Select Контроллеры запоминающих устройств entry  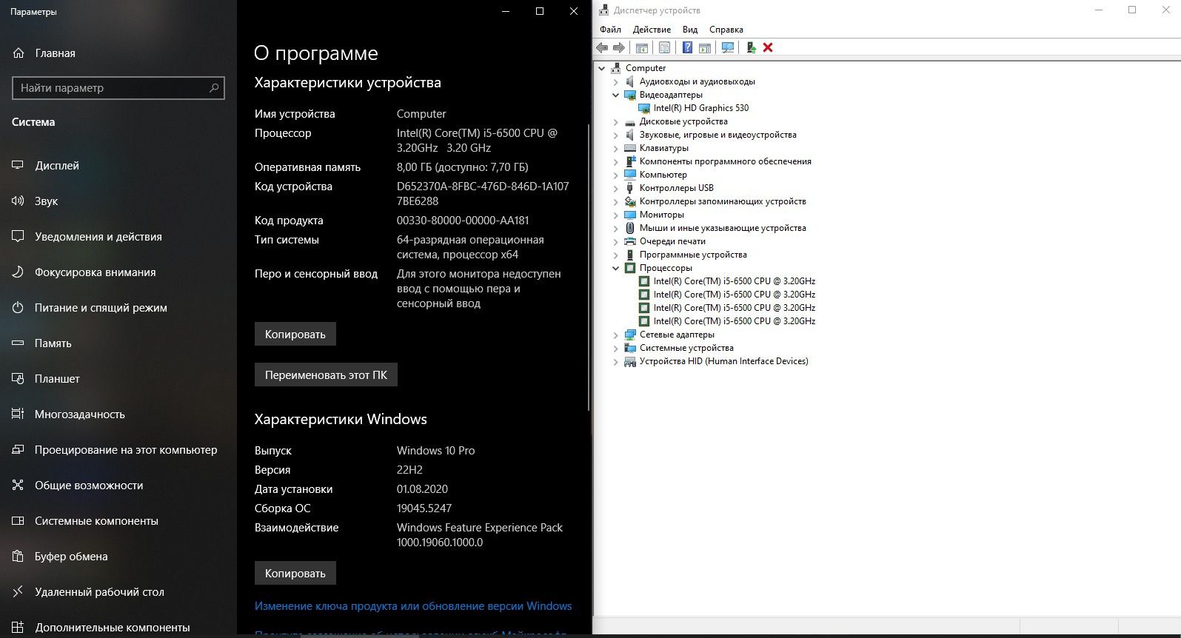coord(723,201)
